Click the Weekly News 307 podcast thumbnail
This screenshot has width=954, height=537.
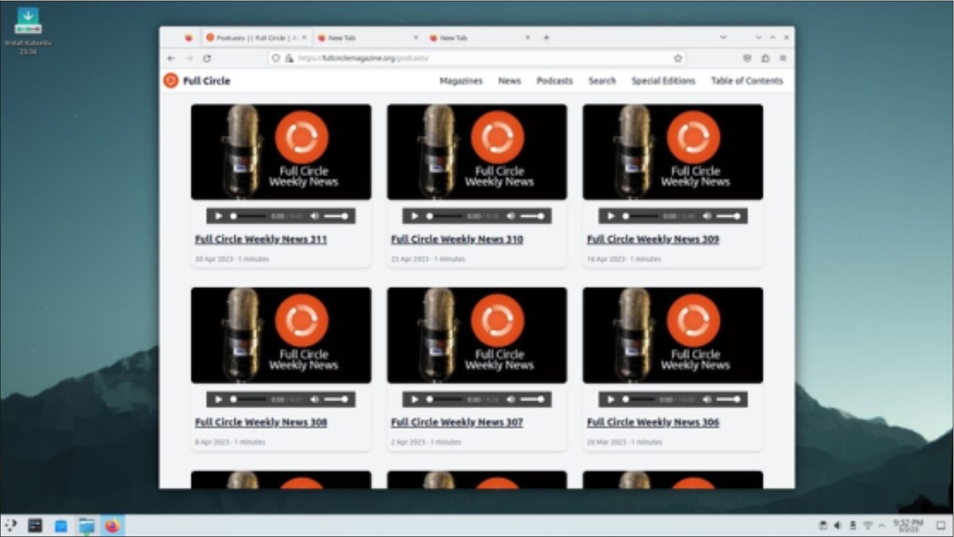tap(477, 335)
